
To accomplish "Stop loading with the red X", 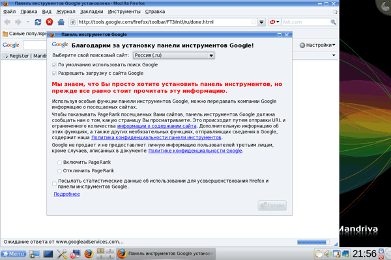I will pyautogui.click(x=50, y=22).
